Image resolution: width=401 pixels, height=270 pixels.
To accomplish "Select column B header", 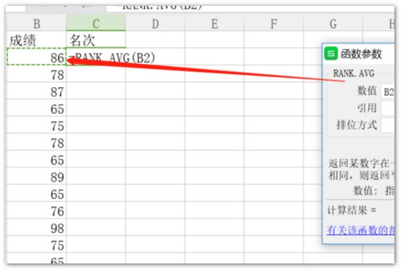I will 36,24.
